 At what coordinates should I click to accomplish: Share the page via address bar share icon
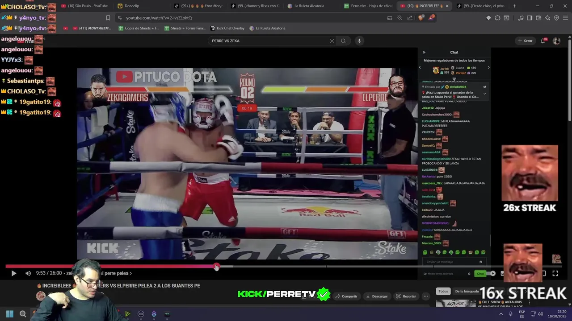point(410,18)
